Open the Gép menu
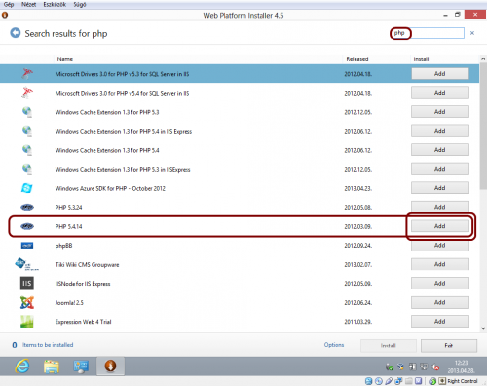The width and height of the screenshot is (487, 386). pyautogui.click(x=9, y=4)
